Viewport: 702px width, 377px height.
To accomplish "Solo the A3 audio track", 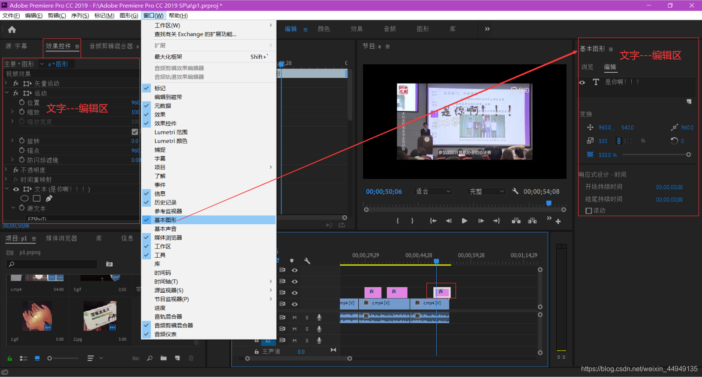I will pos(307,341).
